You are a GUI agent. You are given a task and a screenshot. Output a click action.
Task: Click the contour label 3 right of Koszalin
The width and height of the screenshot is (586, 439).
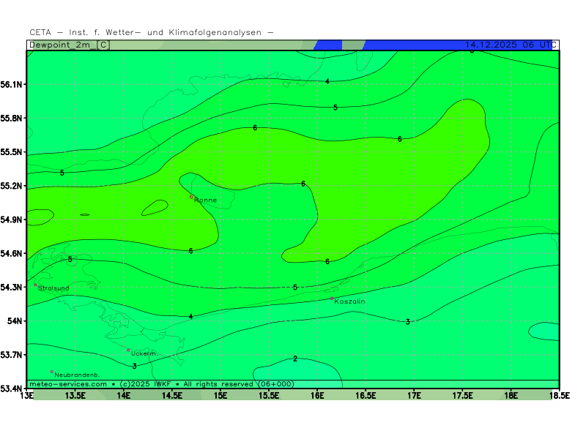[x=408, y=322]
